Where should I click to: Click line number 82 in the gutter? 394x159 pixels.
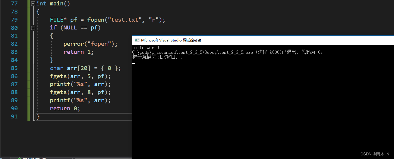[x=14, y=44]
